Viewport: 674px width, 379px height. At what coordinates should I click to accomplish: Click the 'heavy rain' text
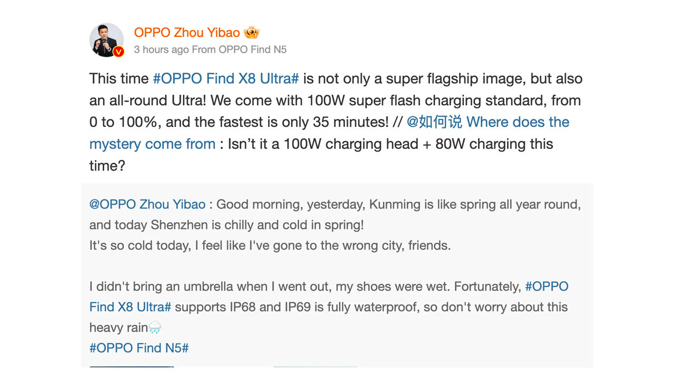(x=118, y=327)
